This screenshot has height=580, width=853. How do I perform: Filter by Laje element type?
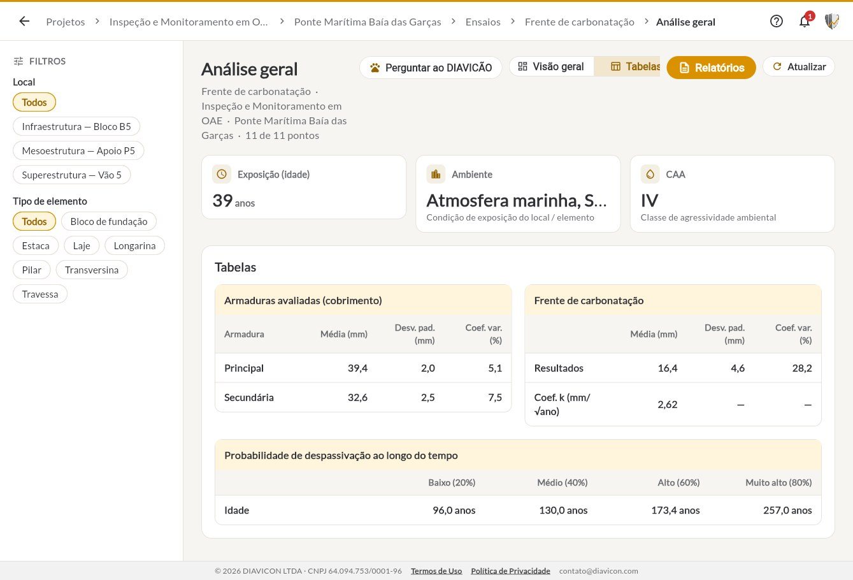tap(82, 245)
